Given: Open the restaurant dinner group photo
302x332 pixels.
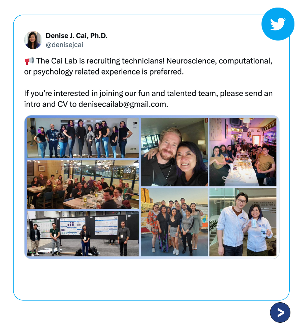Looking at the screenshot, I should click(83, 185).
